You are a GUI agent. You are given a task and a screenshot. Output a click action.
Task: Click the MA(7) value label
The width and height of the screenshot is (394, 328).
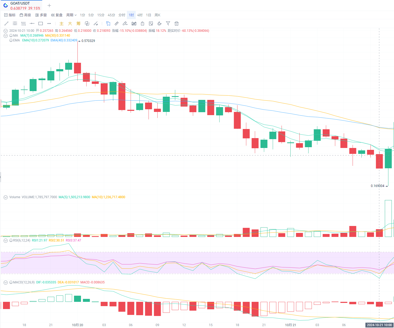pos(32,36)
